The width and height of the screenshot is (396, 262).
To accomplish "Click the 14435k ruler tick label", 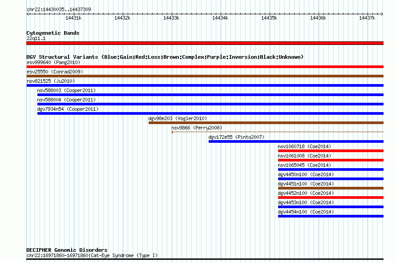I will point(269,18).
